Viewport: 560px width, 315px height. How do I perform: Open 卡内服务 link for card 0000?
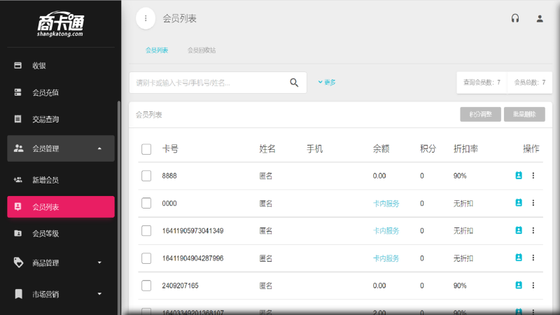point(386,204)
